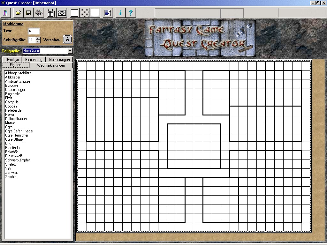Select Zanwrat in the figure list

point(11,173)
